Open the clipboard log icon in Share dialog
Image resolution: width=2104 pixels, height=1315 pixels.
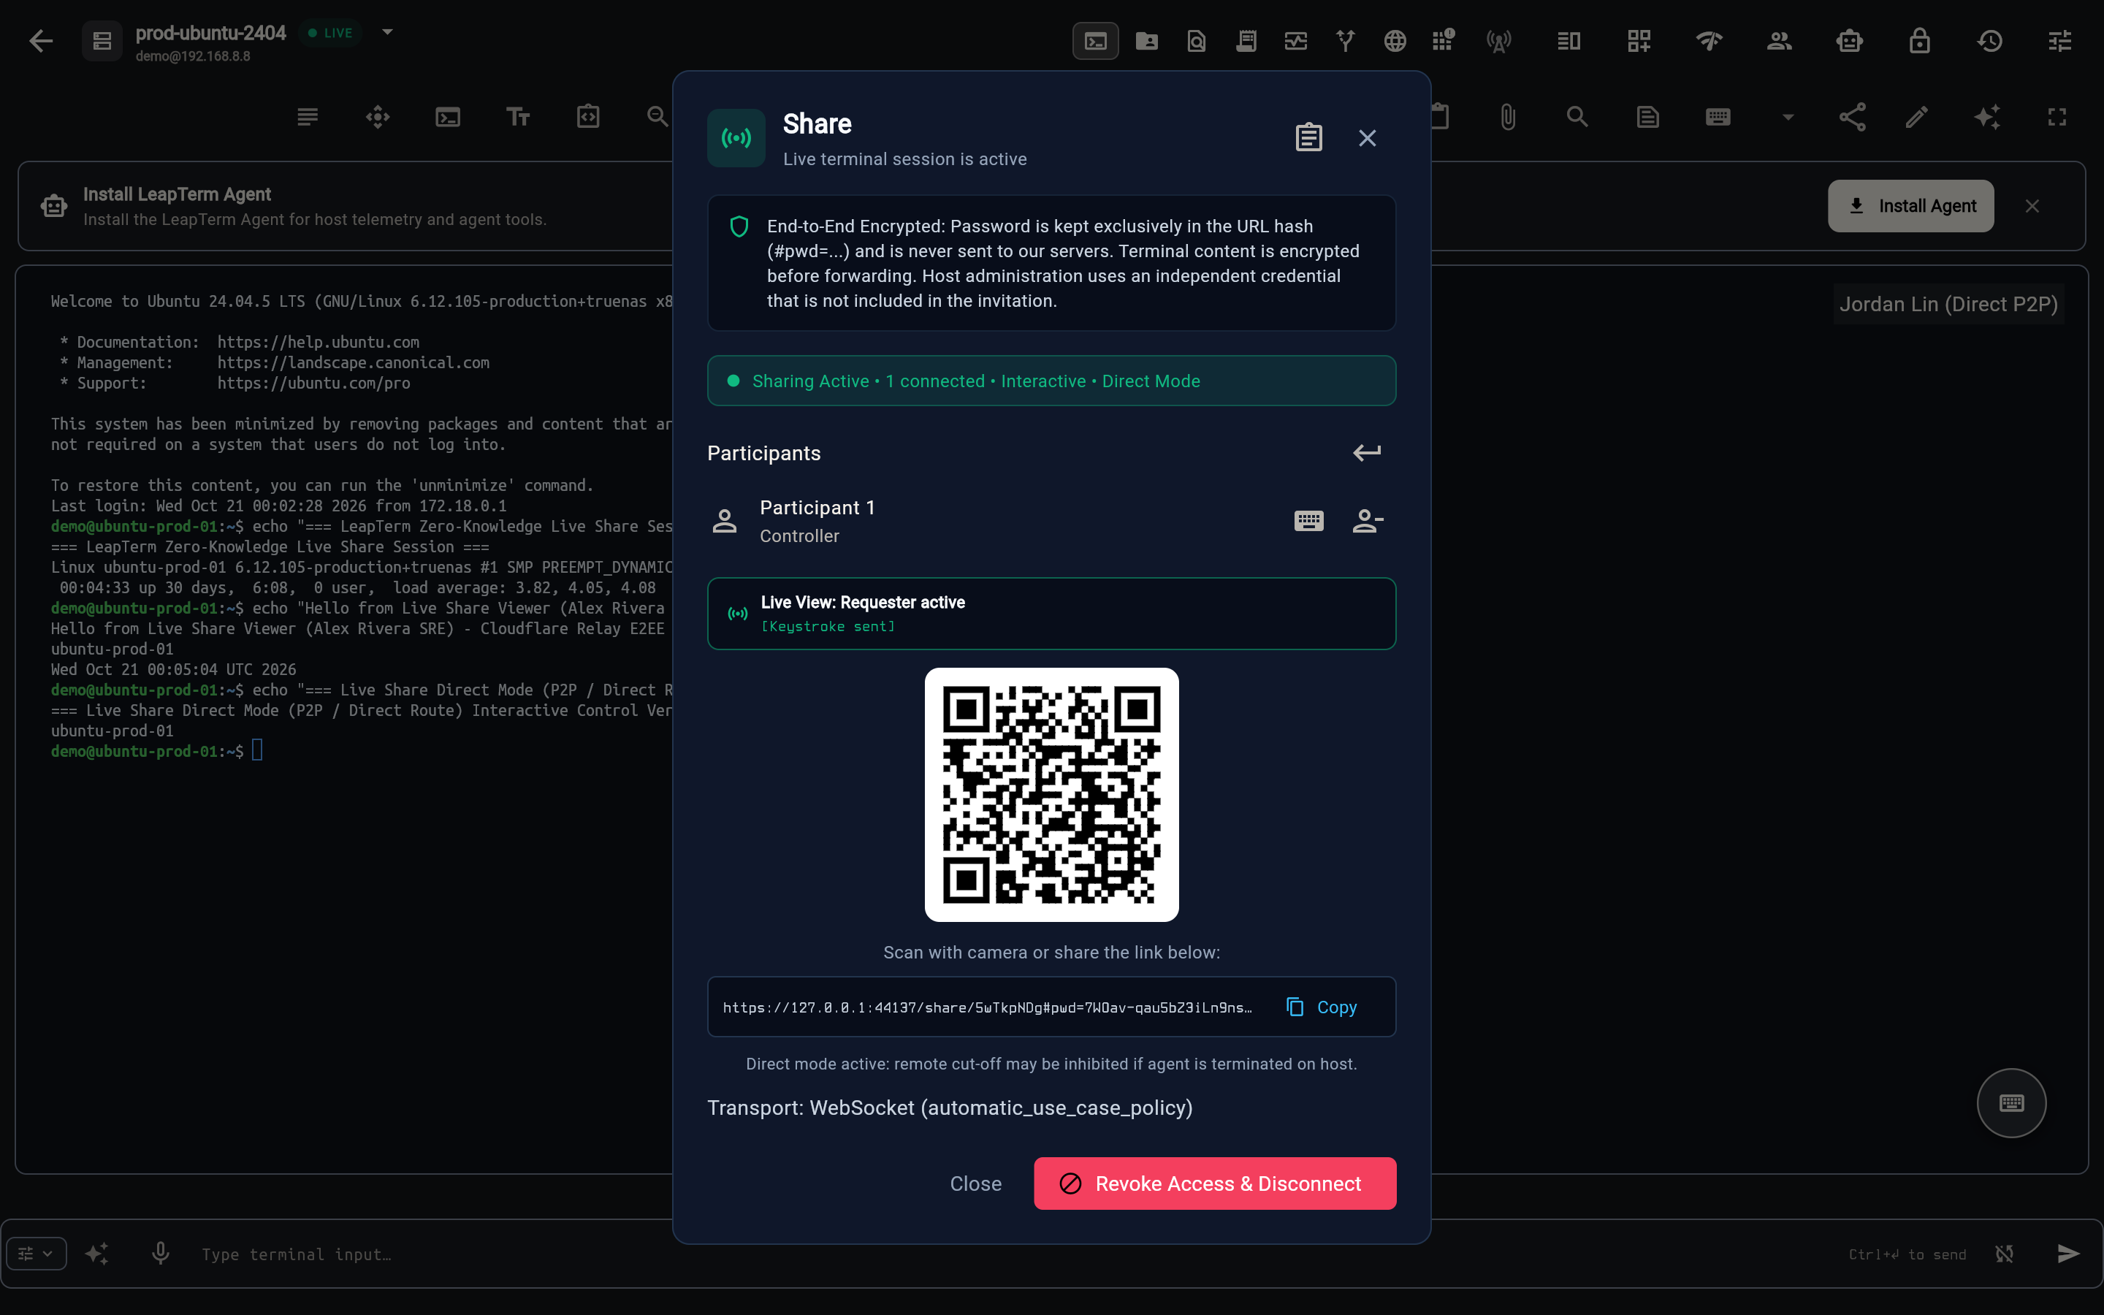[x=1308, y=137]
